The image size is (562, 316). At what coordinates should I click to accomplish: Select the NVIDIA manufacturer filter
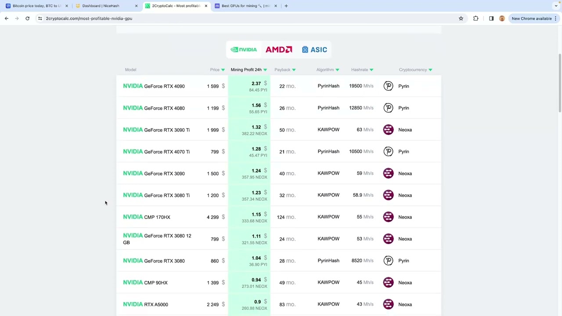(x=244, y=50)
